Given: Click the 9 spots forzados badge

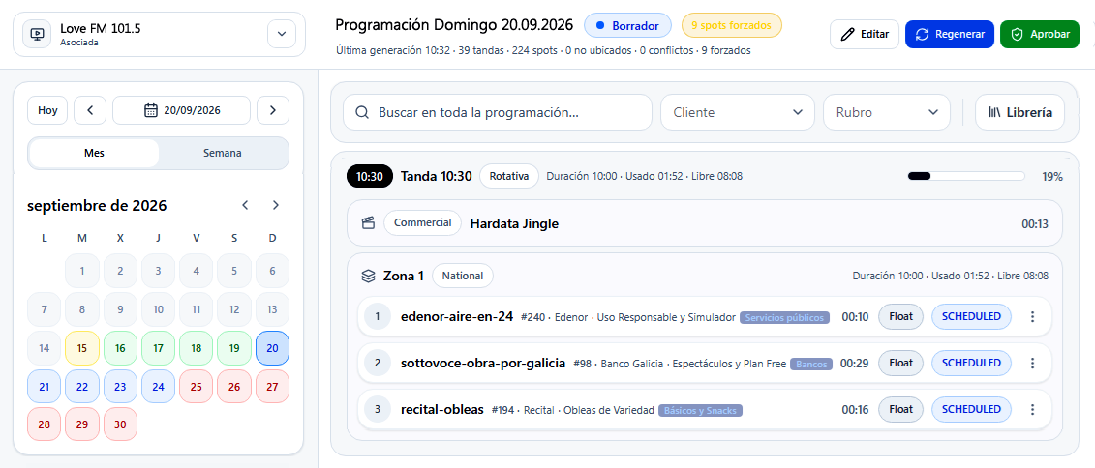Looking at the screenshot, I should (731, 26).
